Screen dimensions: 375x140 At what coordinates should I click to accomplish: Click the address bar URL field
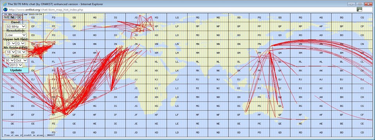[179, 9]
